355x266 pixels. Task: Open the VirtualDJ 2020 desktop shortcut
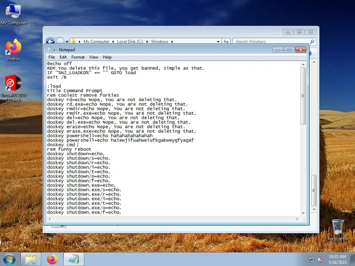click(x=14, y=88)
